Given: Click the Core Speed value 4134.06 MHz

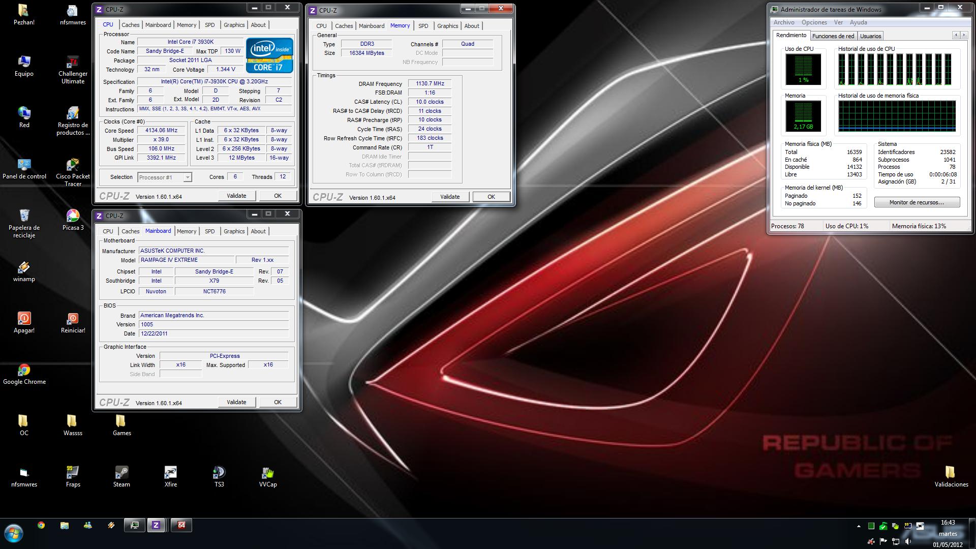Looking at the screenshot, I should [162, 131].
